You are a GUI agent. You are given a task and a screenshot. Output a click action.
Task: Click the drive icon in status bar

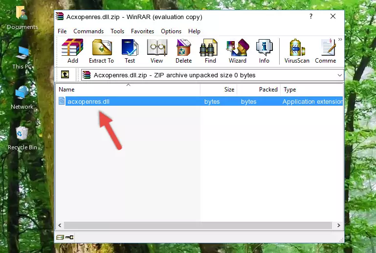click(x=60, y=237)
